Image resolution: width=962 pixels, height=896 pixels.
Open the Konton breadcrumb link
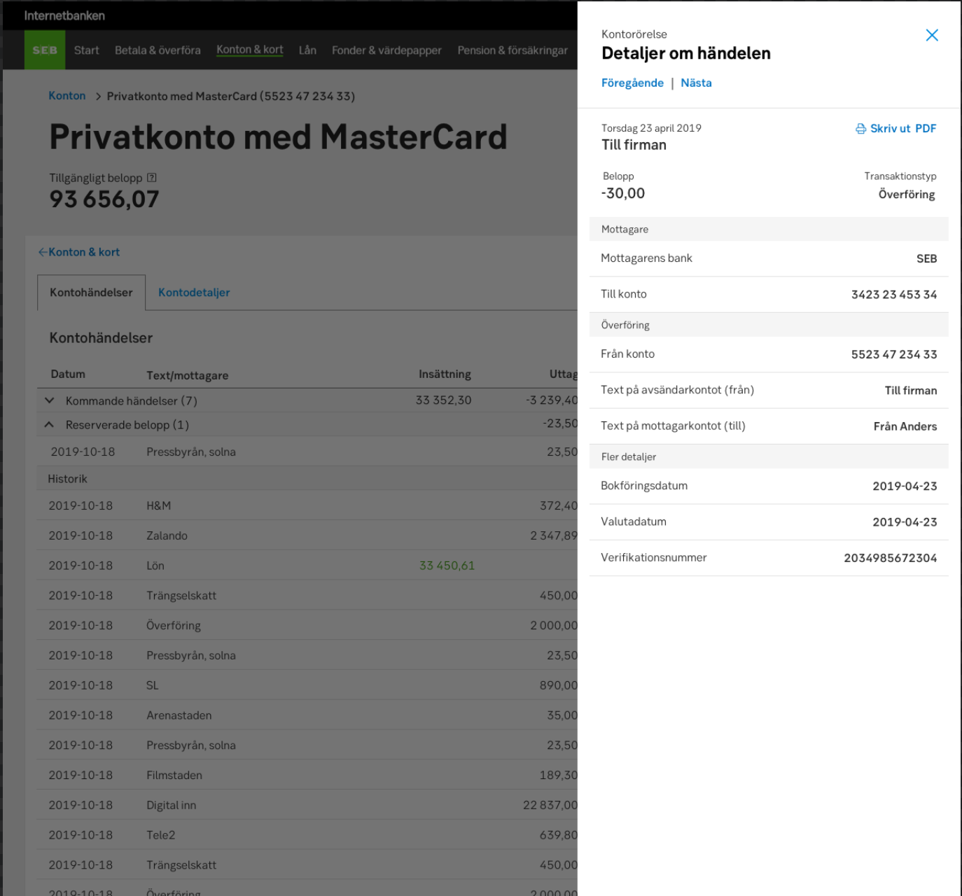(67, 96)
